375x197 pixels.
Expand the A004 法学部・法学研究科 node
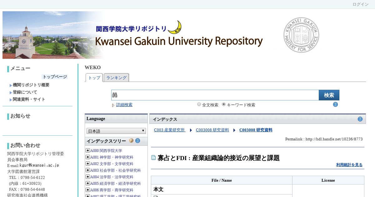click(88, 177)
